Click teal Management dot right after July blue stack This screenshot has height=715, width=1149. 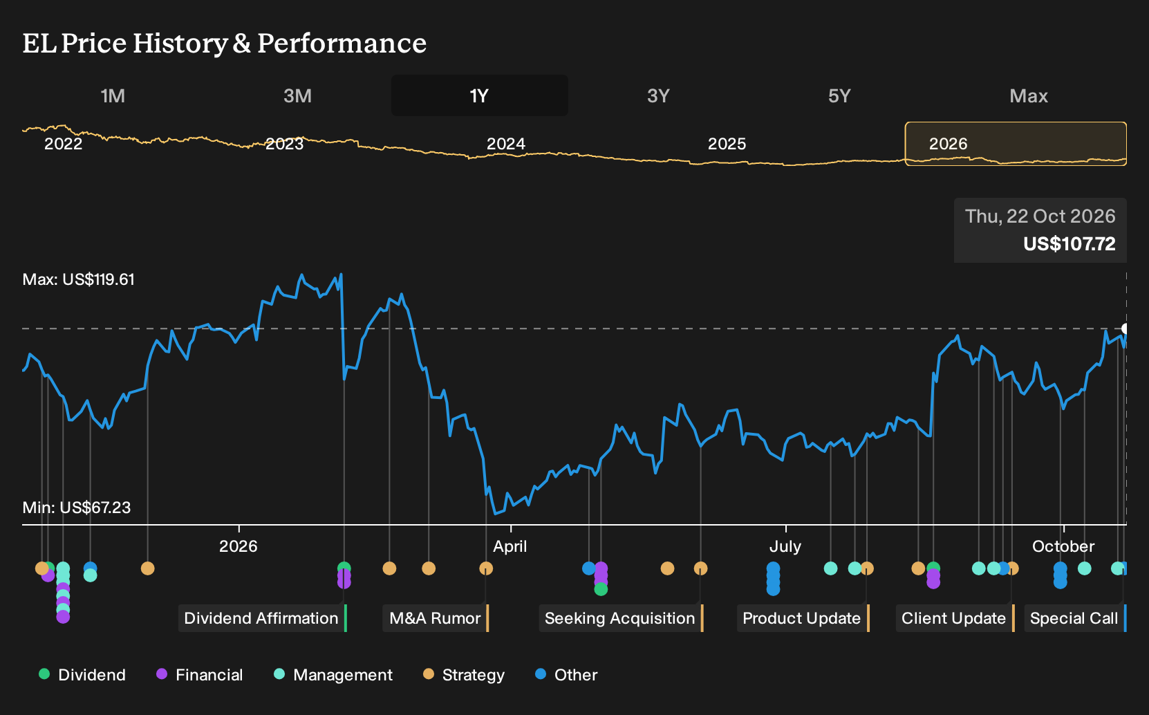click(831, 568)
